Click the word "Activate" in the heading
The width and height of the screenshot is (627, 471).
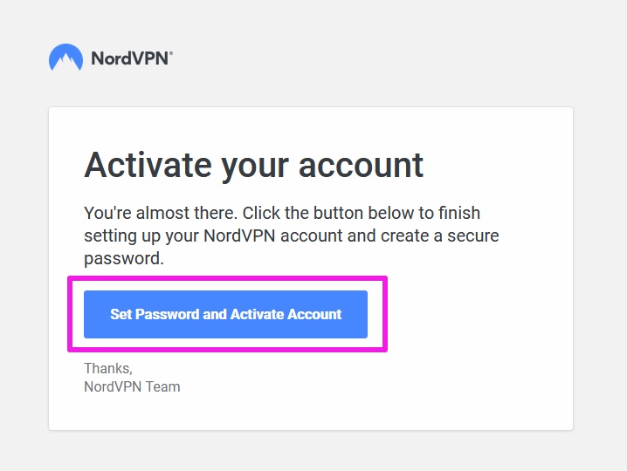pos(148,165)
